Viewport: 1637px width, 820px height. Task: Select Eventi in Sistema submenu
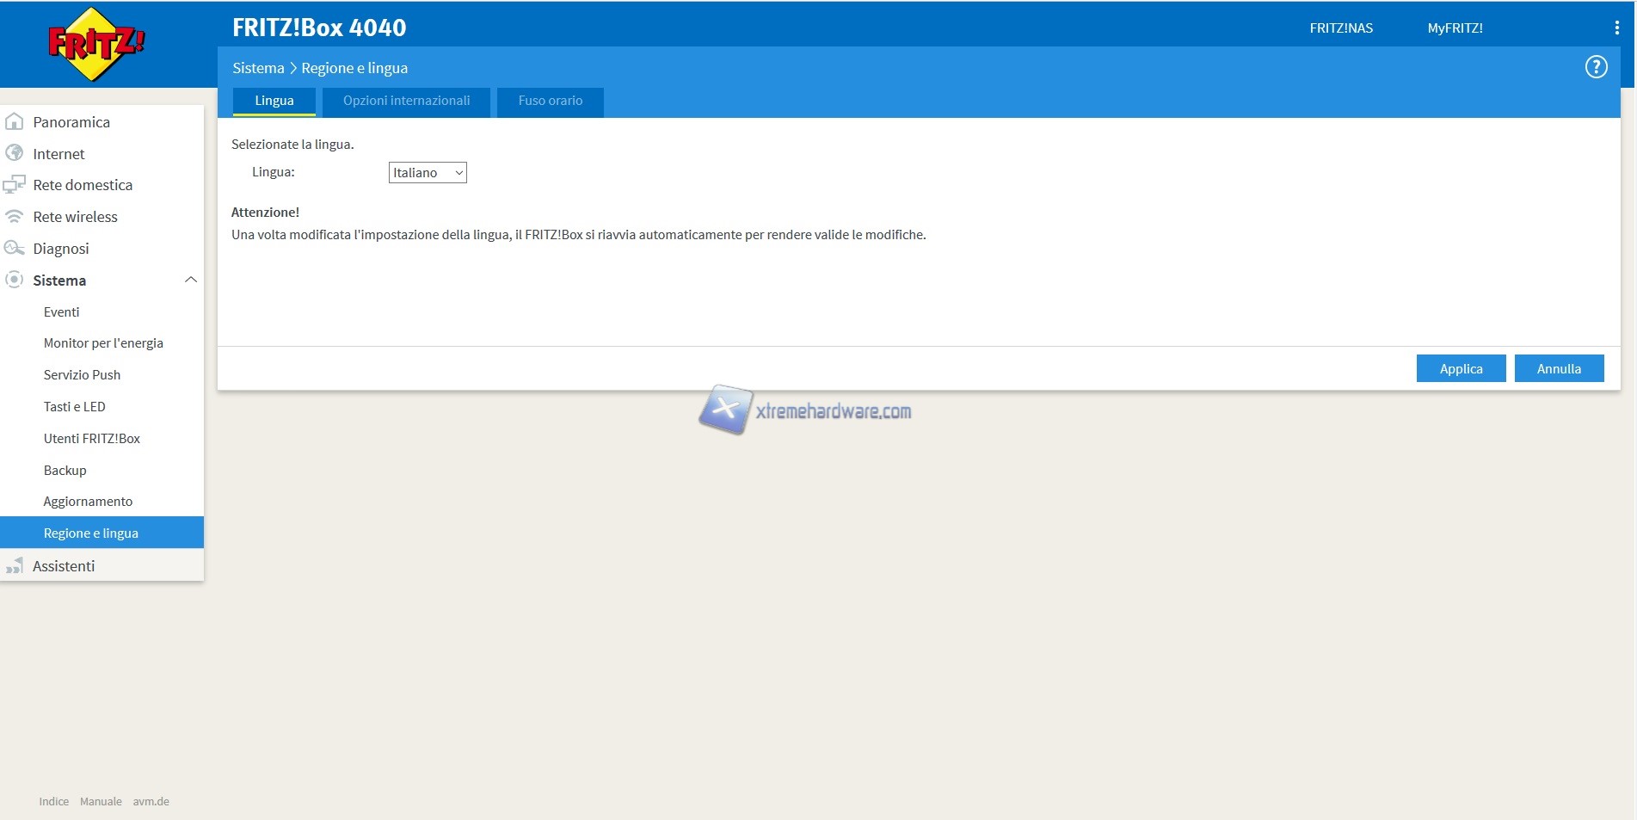(61, 312)
